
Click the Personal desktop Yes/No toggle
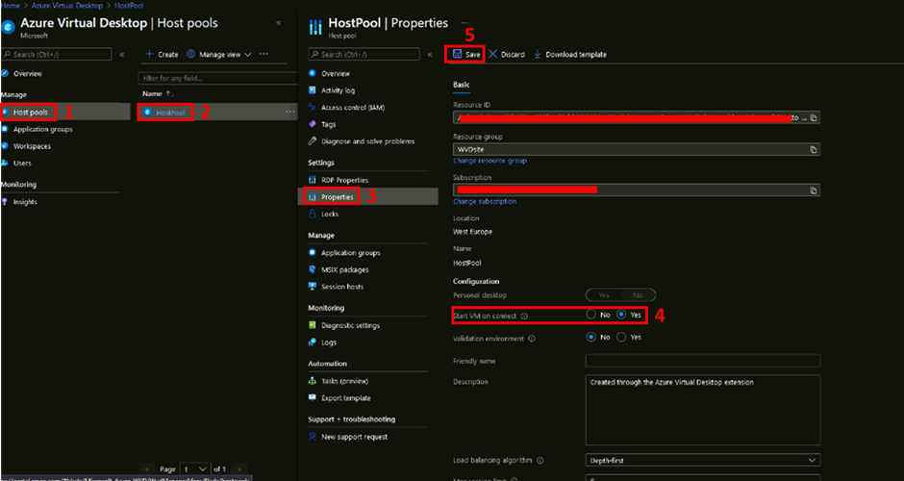[x=621, y=294]
